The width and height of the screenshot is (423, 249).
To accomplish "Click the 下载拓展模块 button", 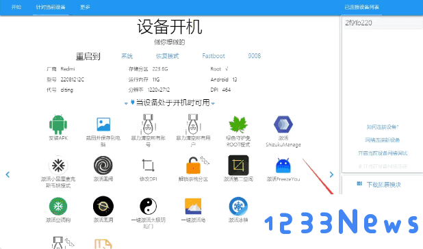I will (379, 185).
